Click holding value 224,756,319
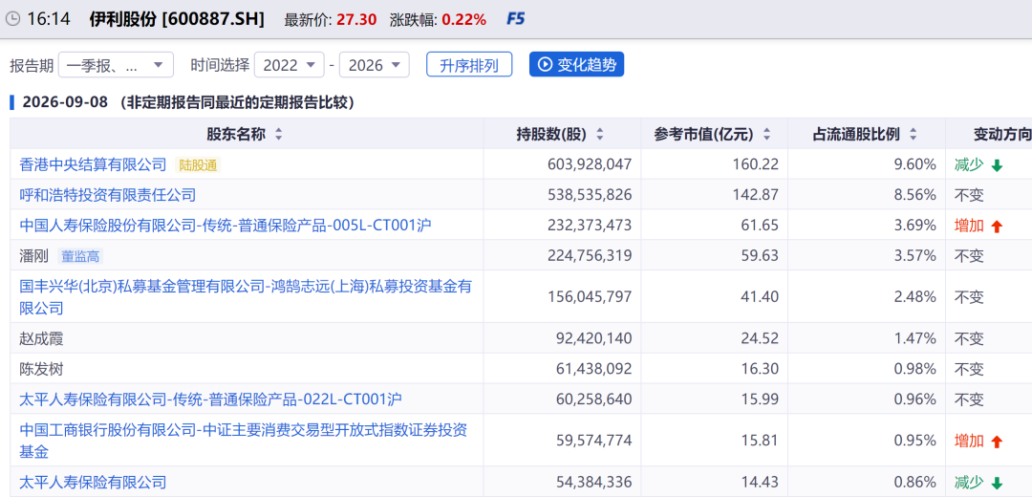The height and width of the screenshot is (497, 1032). (590, 255)
